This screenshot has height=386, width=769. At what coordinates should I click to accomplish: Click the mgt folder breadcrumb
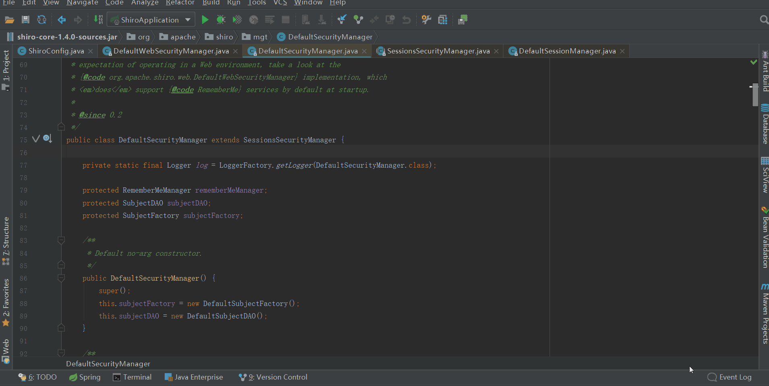pyautogui.click(x=255, y=37)
